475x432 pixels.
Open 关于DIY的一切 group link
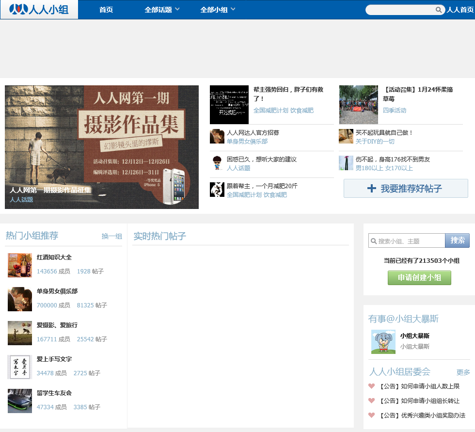point(375,142)
